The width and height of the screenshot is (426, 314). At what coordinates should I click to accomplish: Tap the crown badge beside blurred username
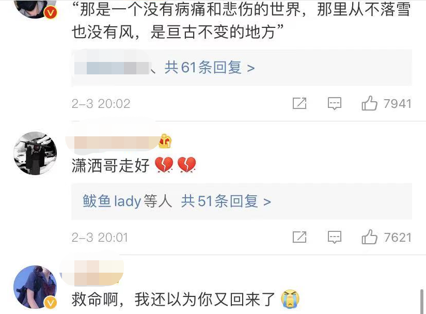coord(165,141)
